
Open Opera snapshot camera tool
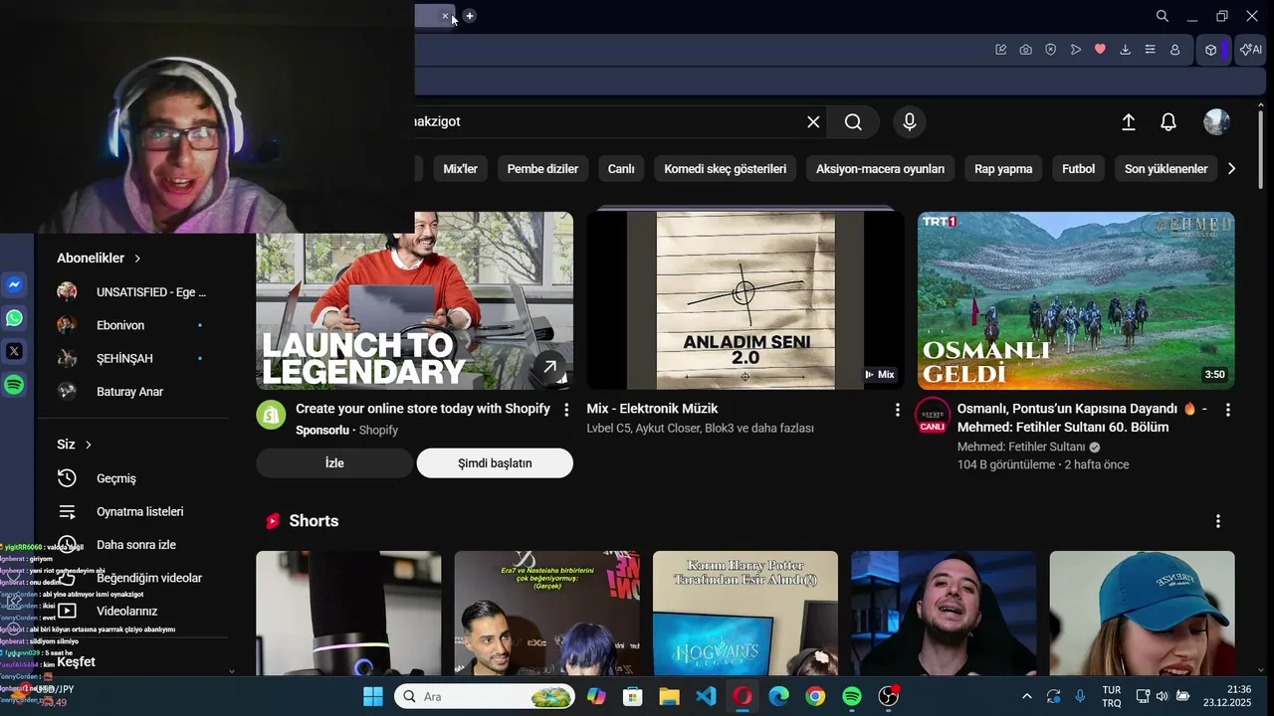1025,50
